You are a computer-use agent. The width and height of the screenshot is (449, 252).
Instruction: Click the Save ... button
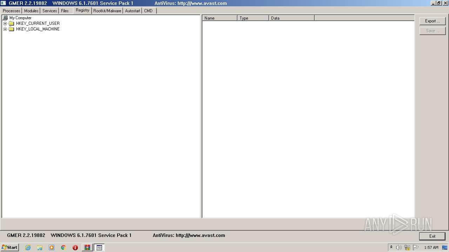[433, 31]
